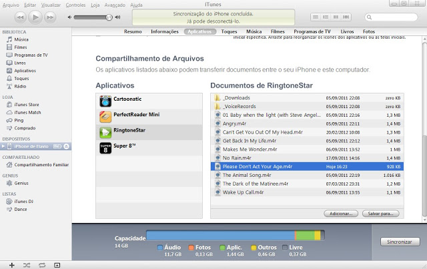
Task: Click the Adicionar button
Action: pyautogui.click(x=339, y=213)
